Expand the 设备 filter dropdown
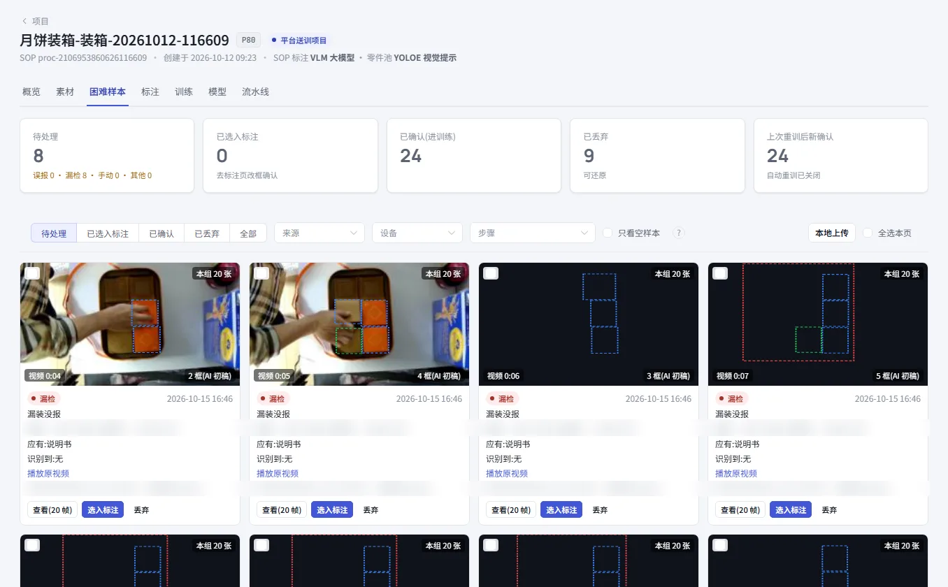This screenshot has height=587, width=948. pos(417,233)
